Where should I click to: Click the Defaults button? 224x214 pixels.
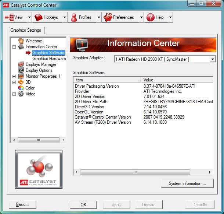(x=199, y=205)
